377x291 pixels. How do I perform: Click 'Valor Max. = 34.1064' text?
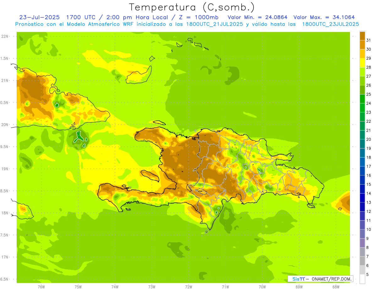324,17
